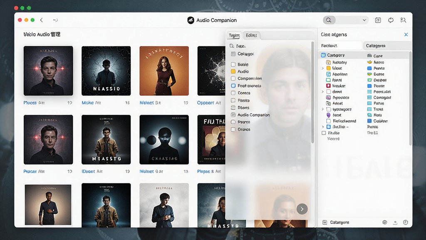Click the hexagon icon right of the calendar icon

point(391,20)
